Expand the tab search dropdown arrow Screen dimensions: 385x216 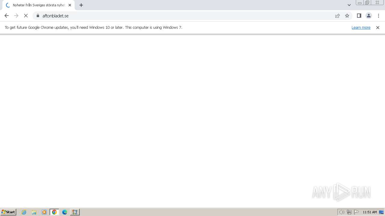coord(349,5)
